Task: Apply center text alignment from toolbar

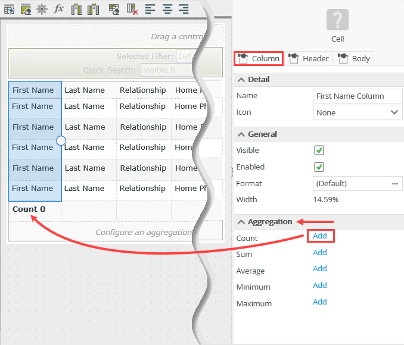Action: pyautogui.click(x=167, y=10)
